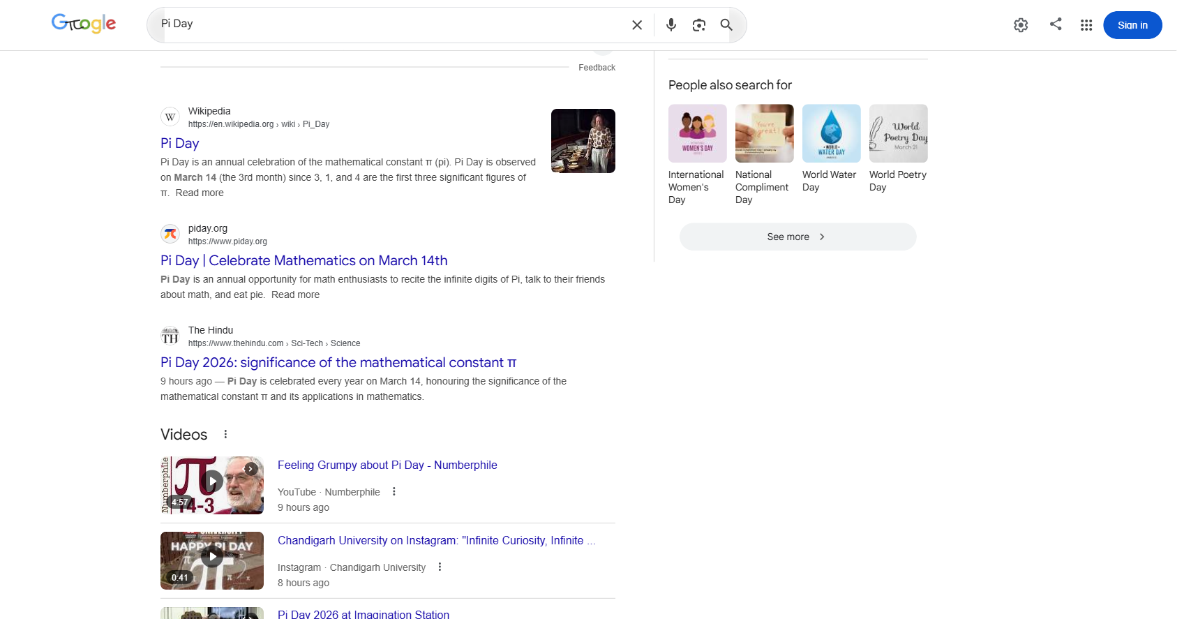Click the Sign in button
The image size is (1191, 619).
[x=1132, y=25]
